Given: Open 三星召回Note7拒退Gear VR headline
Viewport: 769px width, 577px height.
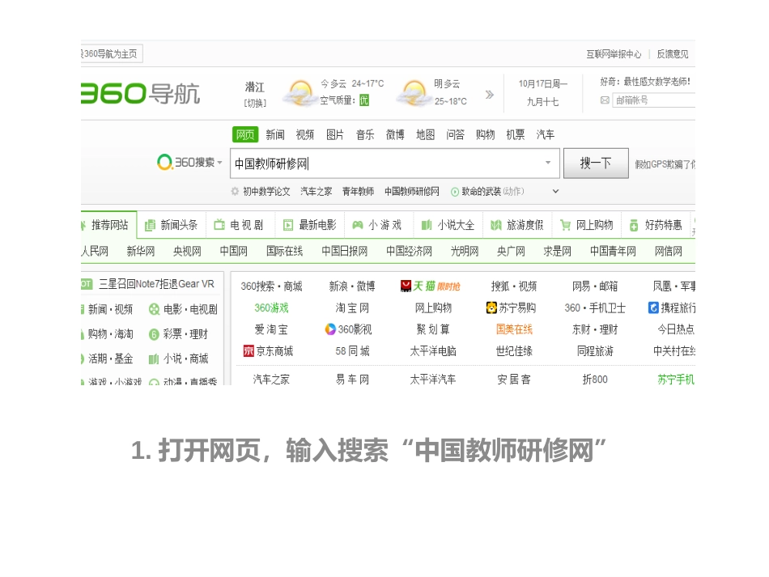Looking at the screenshot, I should click(x=156, y=284).
